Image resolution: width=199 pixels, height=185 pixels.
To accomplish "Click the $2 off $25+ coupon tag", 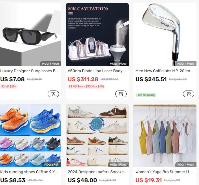I will tap(9, 87).
